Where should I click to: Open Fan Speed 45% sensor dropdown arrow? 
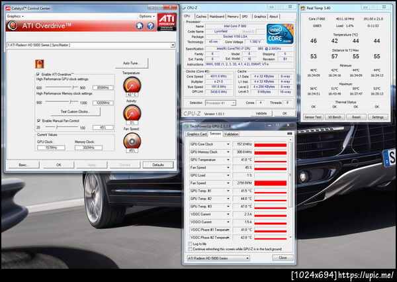pyautogui.click(x=228, y=167)
